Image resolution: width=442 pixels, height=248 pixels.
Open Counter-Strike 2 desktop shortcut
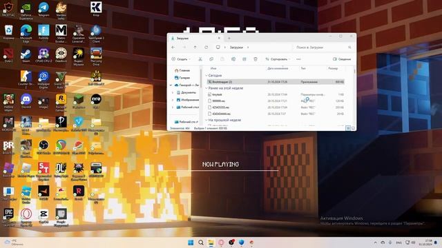26,80
